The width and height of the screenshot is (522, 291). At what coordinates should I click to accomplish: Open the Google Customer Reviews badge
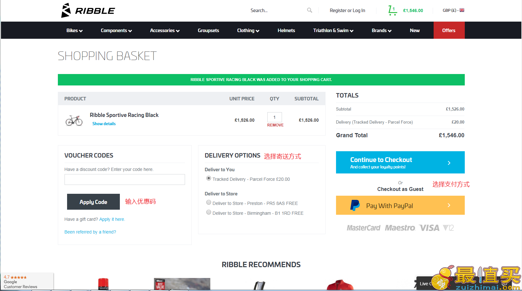[x=27, y=281]
